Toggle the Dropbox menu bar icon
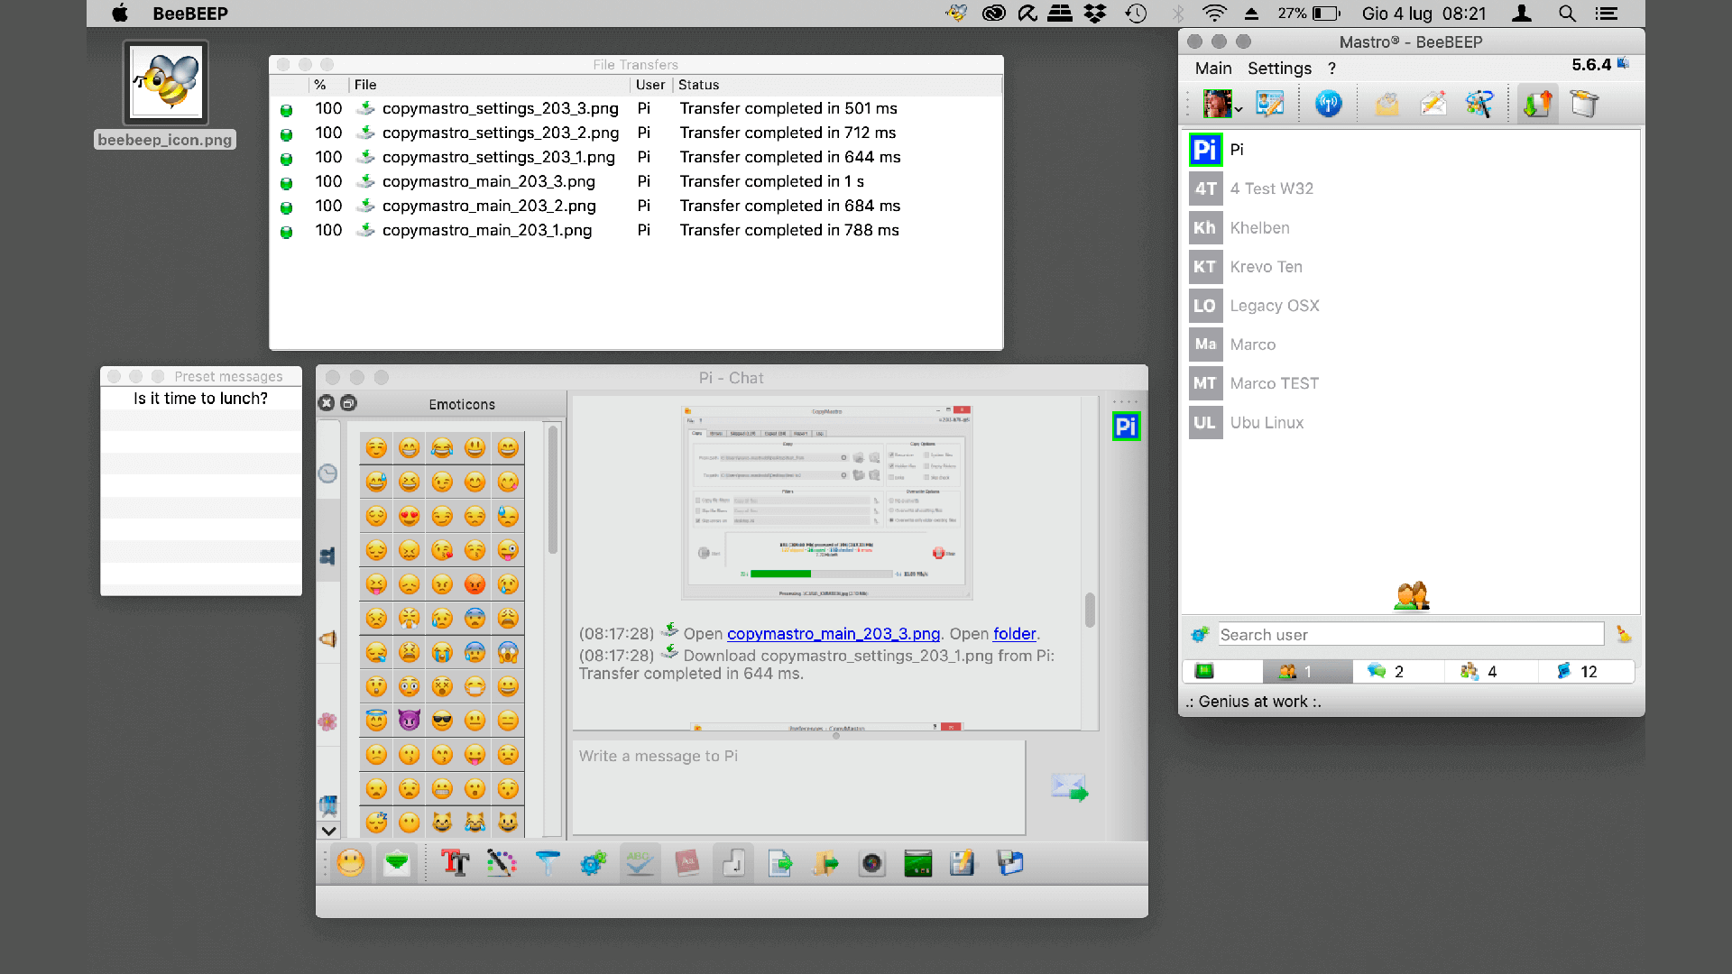This screenshot has width=1732, height=974. coord(1094,14)
